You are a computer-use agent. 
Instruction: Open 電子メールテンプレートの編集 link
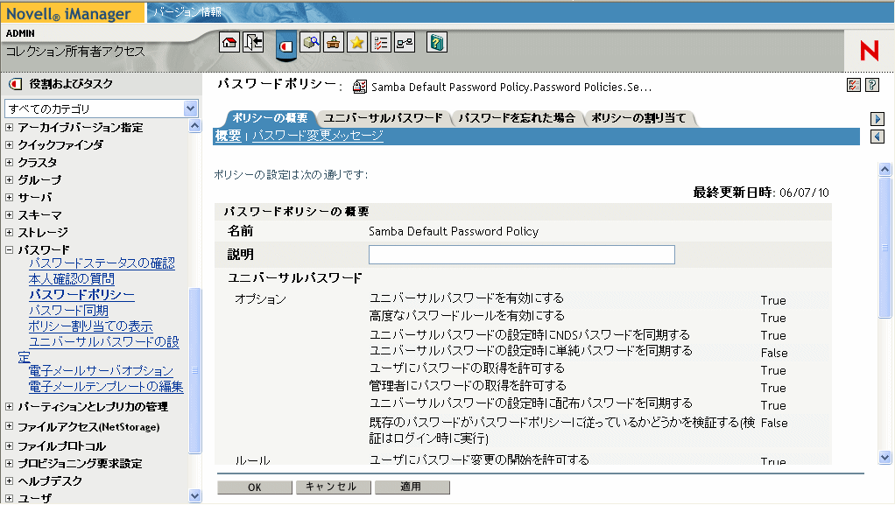click(x=106, y=386)
